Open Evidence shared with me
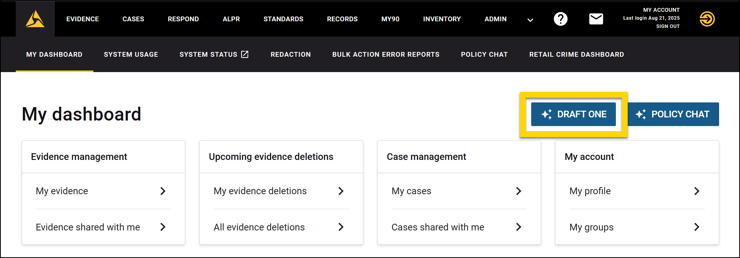Image resolution: width=740 pixels, height=258 pixels. [x=88, y=227]
